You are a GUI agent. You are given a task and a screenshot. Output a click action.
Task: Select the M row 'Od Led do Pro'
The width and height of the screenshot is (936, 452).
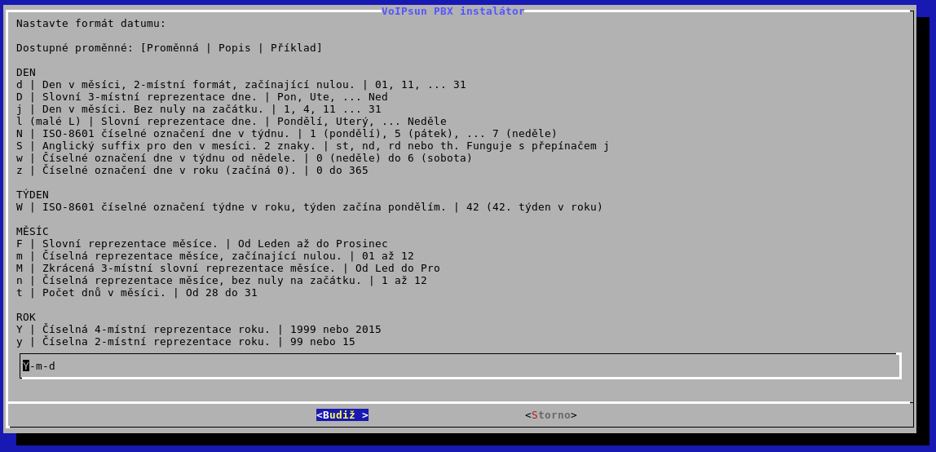(228, 268)
